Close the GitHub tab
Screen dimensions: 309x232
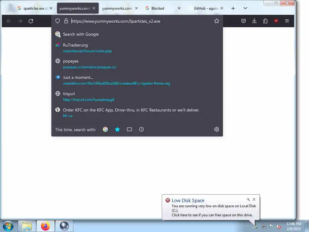(222, 8)
